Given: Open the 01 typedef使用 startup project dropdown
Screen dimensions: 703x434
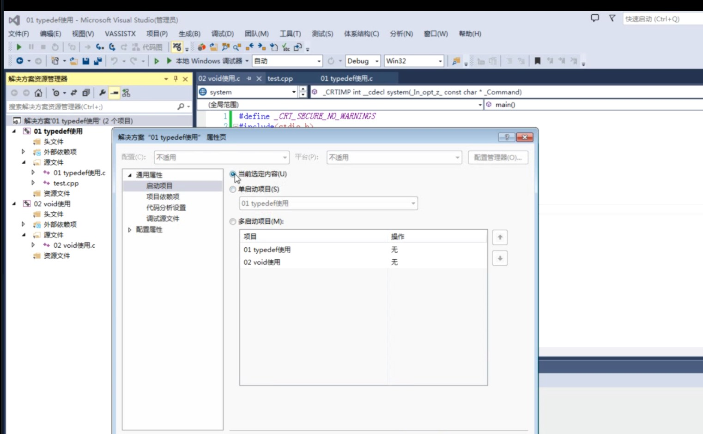Looking at the screenshot, I should tap(328, 203).
